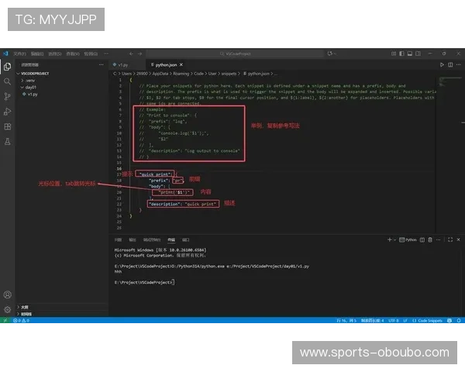This screenshot has width=465, height=372.
Task: Click UTF-8 encoding in the status bar
Action: (393, 320)
